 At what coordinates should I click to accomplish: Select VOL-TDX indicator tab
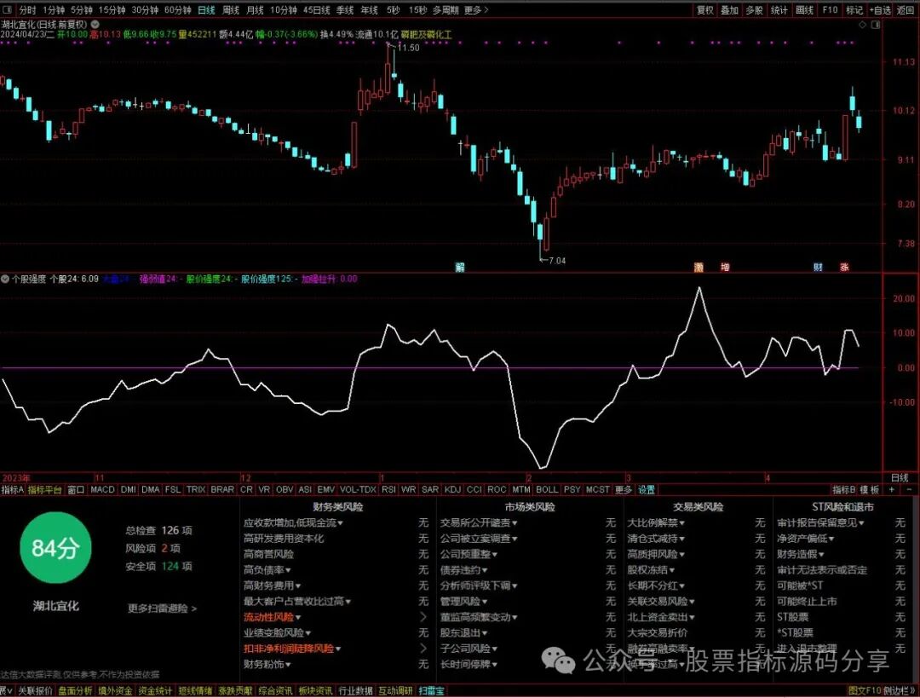(x=358, y=489)
